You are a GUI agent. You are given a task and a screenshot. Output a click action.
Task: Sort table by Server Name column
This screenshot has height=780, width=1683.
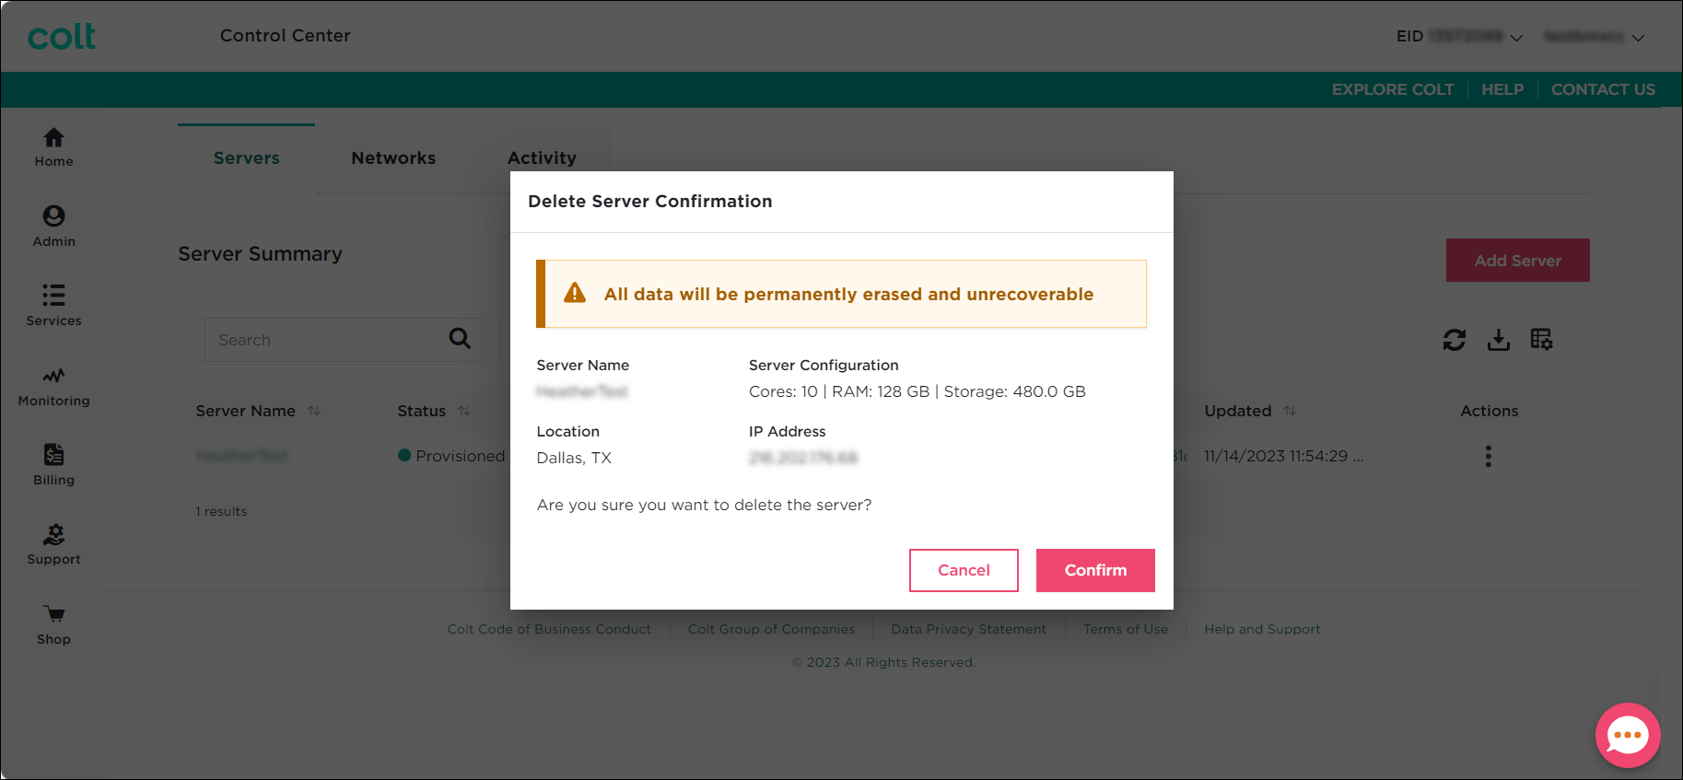314,411
